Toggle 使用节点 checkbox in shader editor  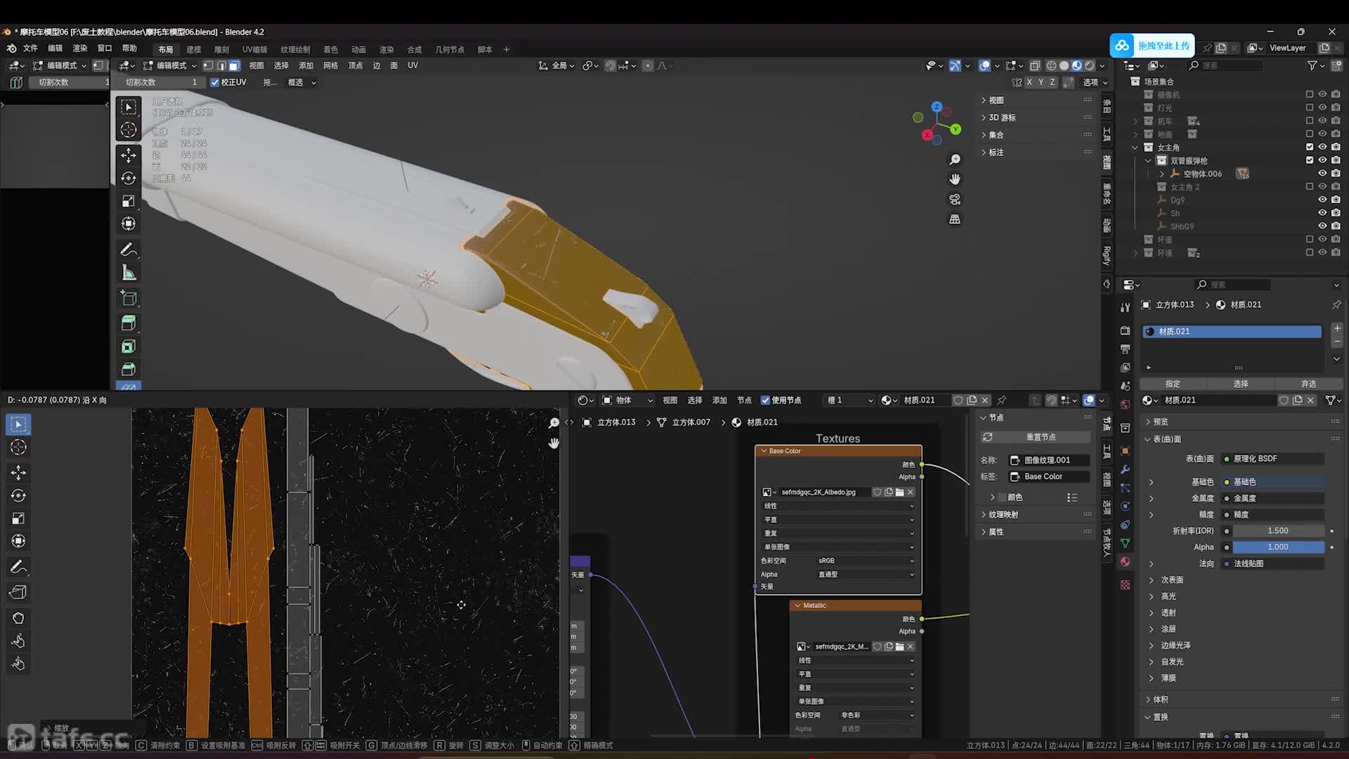[x=766, y=400]
